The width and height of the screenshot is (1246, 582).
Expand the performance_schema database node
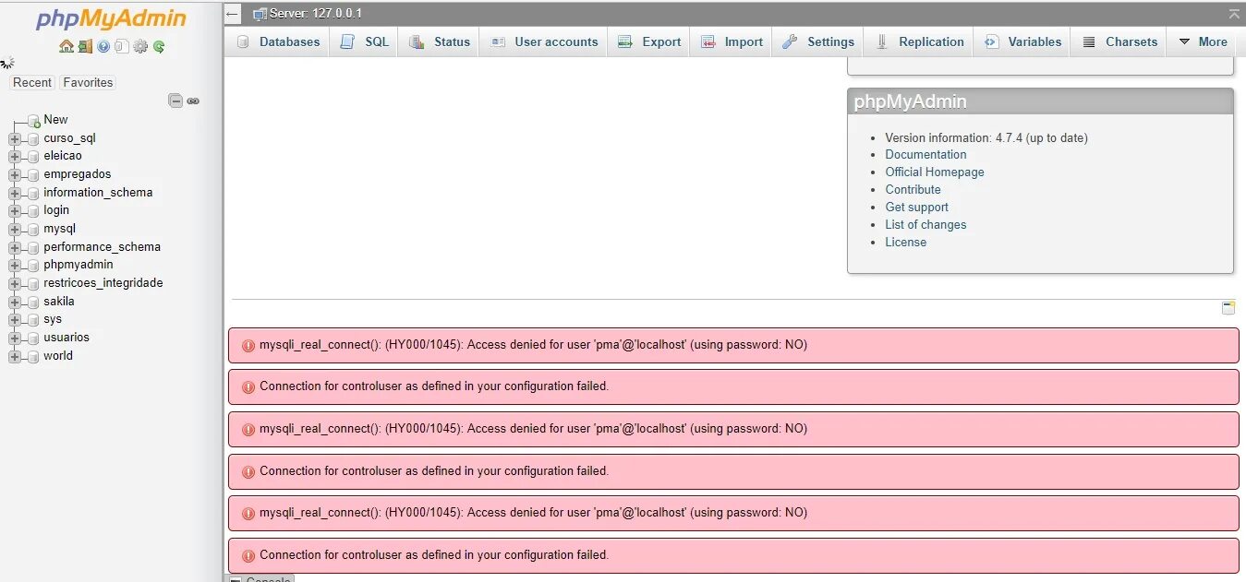pos(14,247)
